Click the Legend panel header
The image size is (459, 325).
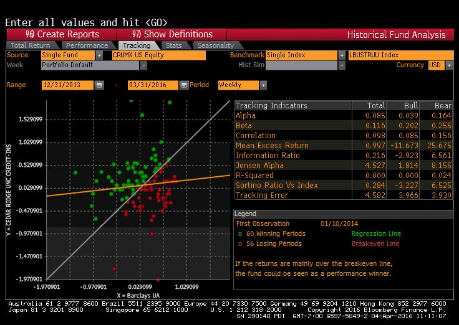343,214
